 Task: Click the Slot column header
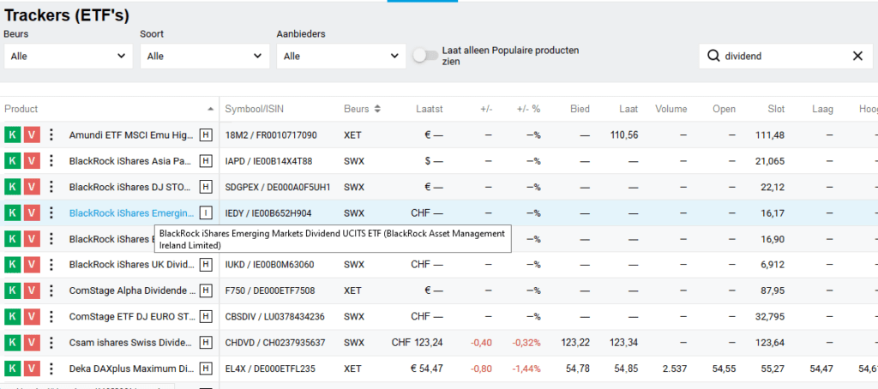coord(776,109)
